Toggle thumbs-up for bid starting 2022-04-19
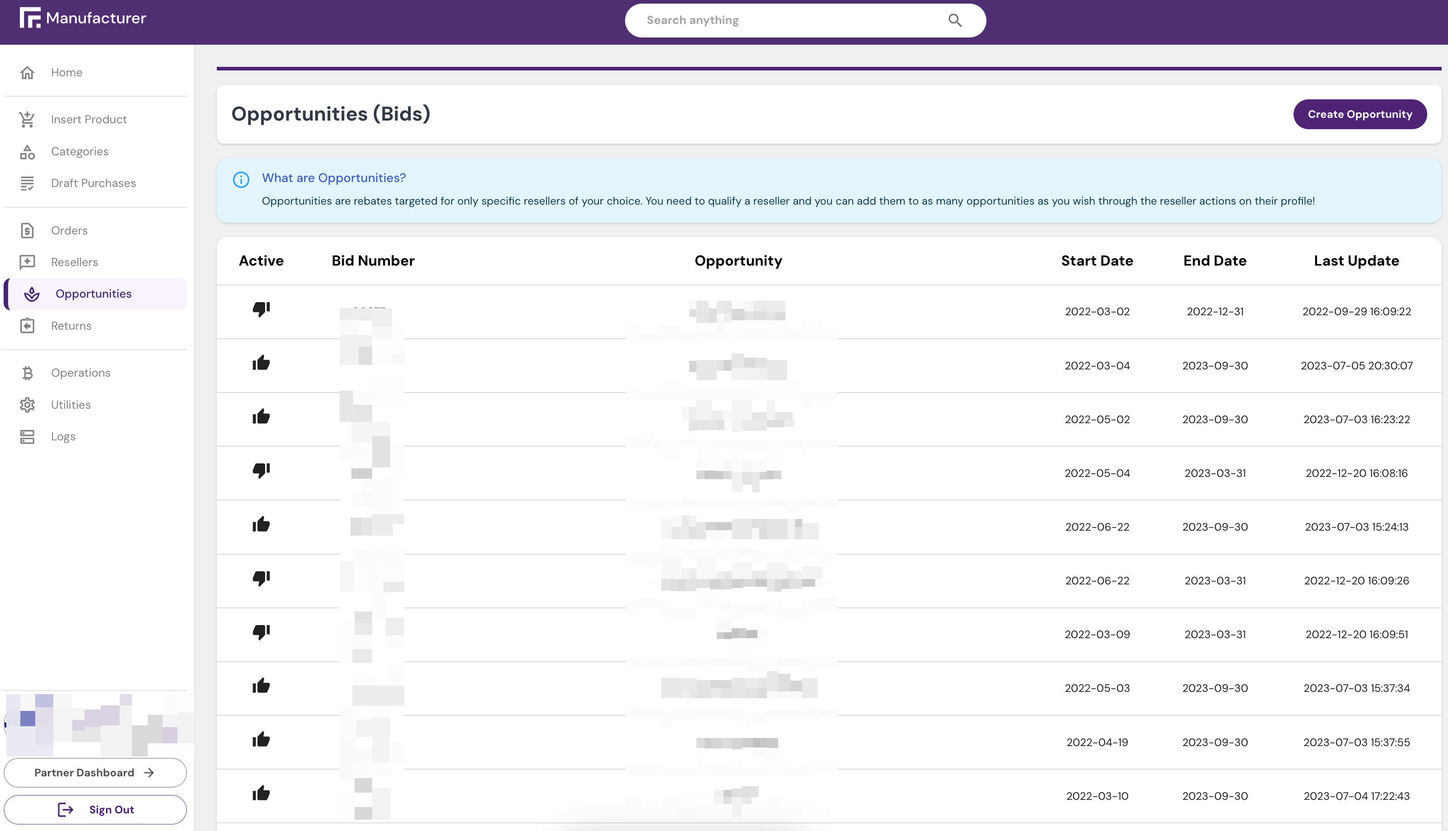 tap(261, 740)
